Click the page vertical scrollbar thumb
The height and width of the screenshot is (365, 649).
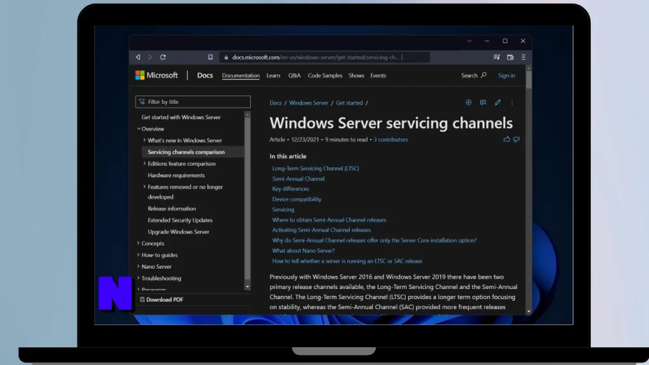(x=529, y=79)
